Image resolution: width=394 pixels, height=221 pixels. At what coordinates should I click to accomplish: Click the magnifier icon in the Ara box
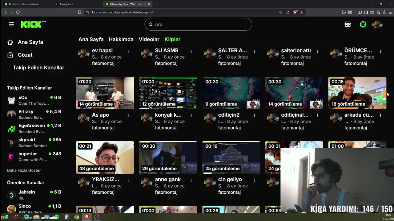[151, 24]
